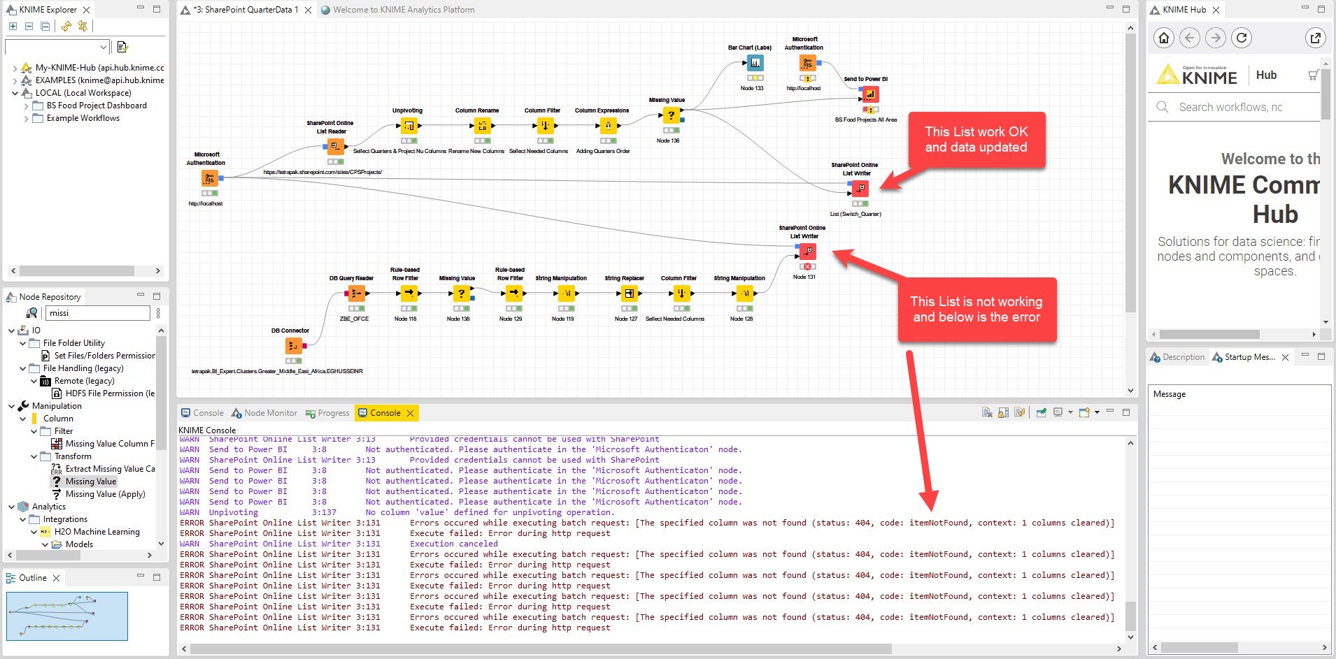Select BS Food Project Dashboard folder
The image size is (1336, 659).
click(x=97, y=106)
